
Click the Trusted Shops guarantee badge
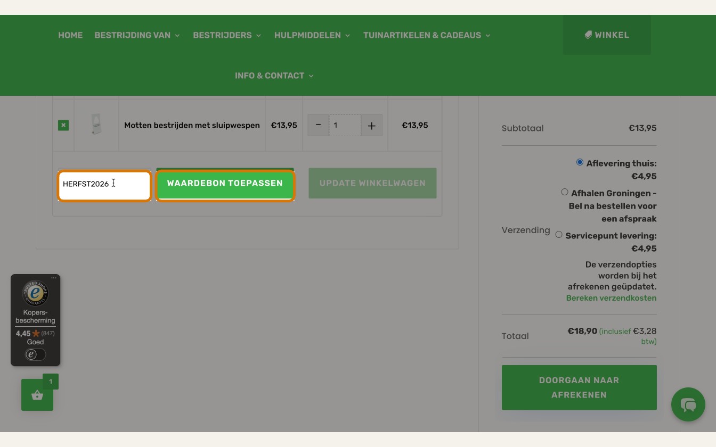click(x=35, y=293)
